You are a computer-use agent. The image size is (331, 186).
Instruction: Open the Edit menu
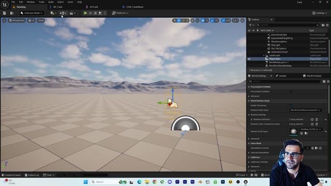click(21, 2)
